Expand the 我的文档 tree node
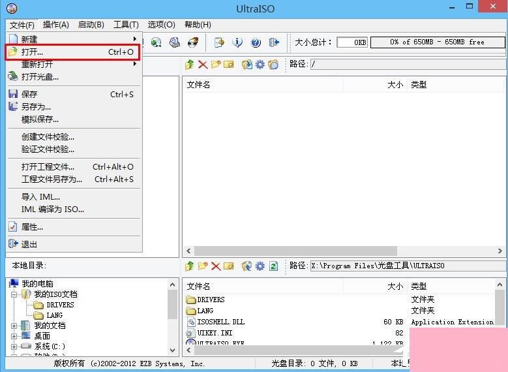Viewport: 508px width, 372px height. click(x=14, y=326)
